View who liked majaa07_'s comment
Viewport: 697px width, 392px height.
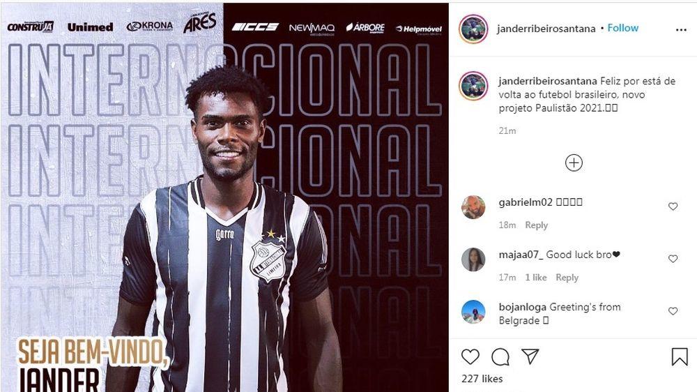(x=535, y=278)
